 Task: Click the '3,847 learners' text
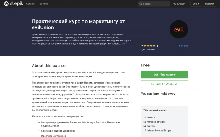point(148,50)
